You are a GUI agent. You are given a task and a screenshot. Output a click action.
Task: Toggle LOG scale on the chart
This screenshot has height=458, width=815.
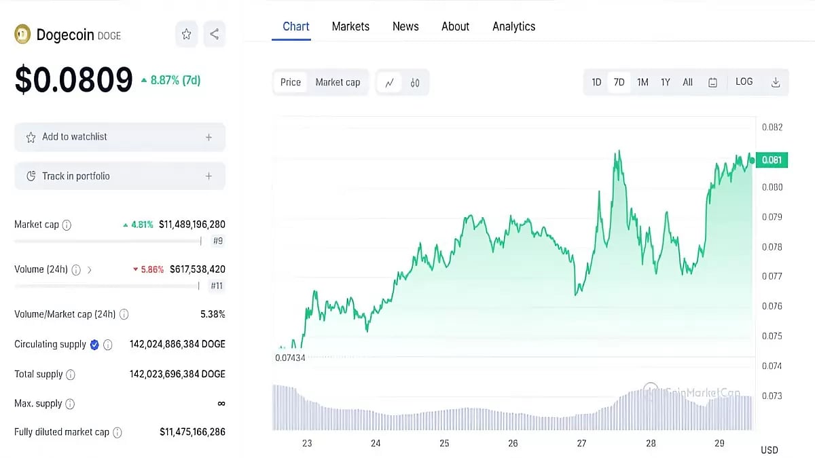(744, 81)
